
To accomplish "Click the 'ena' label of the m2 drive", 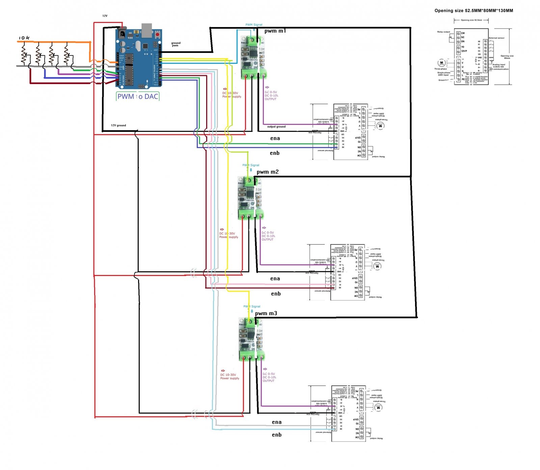I will click(275, 279).
